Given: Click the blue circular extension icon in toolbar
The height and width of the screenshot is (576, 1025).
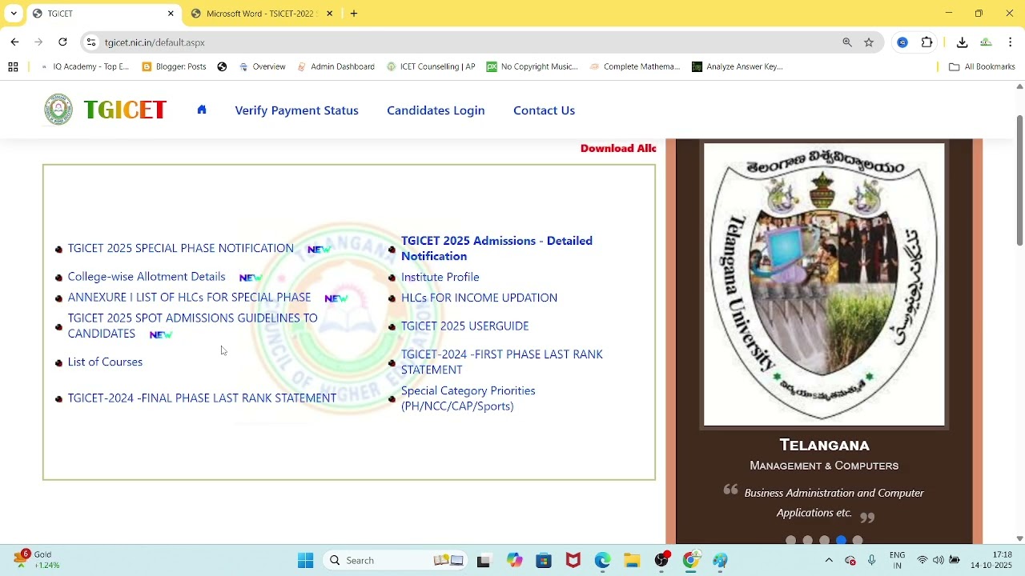Looking at the screenshot, I should (902, 42).
